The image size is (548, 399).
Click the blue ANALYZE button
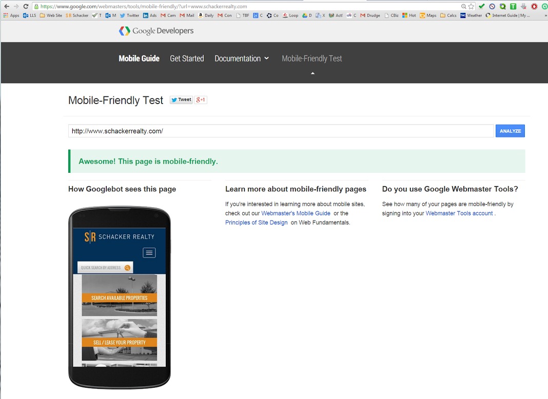510,131
